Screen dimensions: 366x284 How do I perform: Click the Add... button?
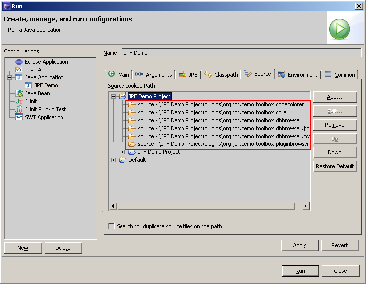(335, 97)
